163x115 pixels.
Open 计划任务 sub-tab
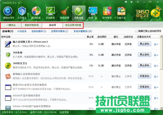22,31
